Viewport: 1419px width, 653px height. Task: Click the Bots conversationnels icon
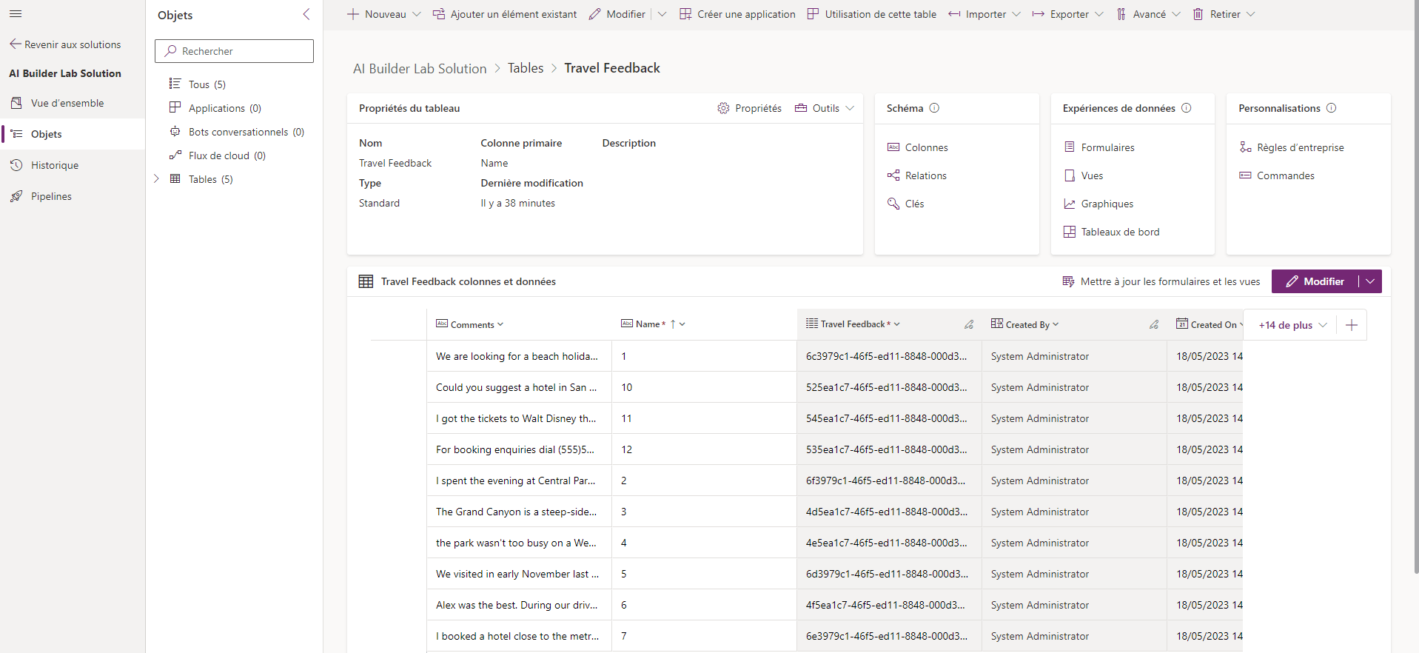coord(175,132)
